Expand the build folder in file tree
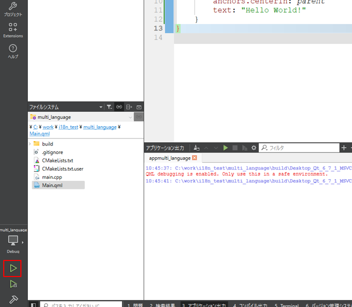Viewport: 352px width, 307px height. [x=31, y=144]
